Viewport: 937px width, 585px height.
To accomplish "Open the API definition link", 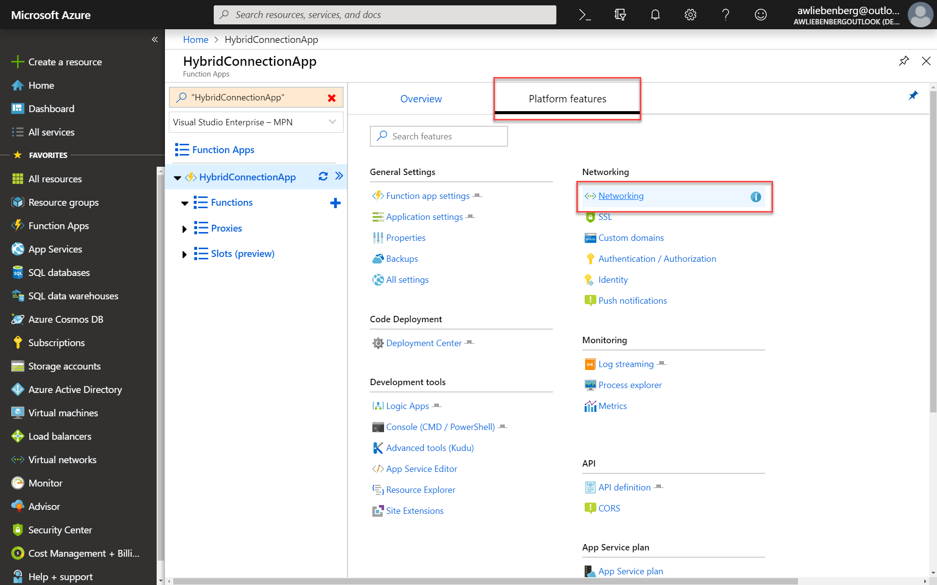I will tap(624, 487).
